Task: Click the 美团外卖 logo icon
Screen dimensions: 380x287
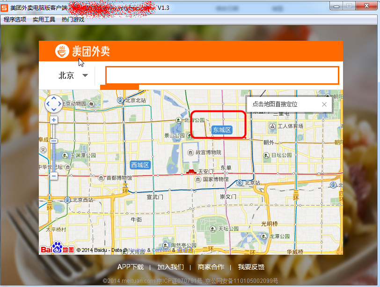Action: (x=62, y=51)
